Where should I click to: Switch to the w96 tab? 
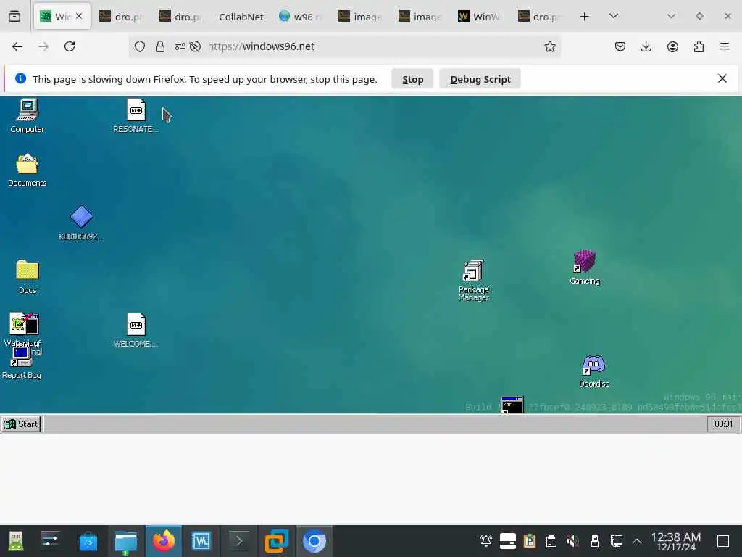point(300,17)
